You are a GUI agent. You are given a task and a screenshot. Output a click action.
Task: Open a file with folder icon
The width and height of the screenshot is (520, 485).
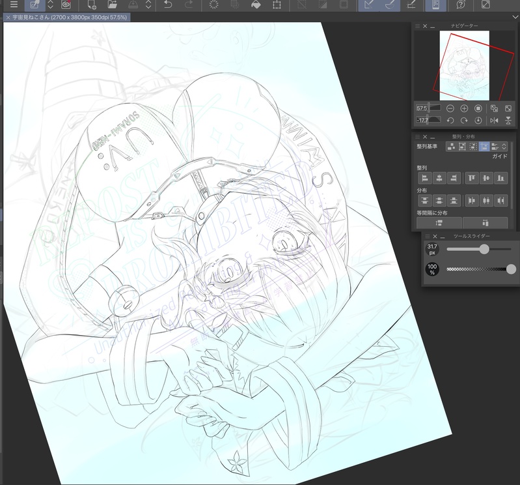point(113,5)
